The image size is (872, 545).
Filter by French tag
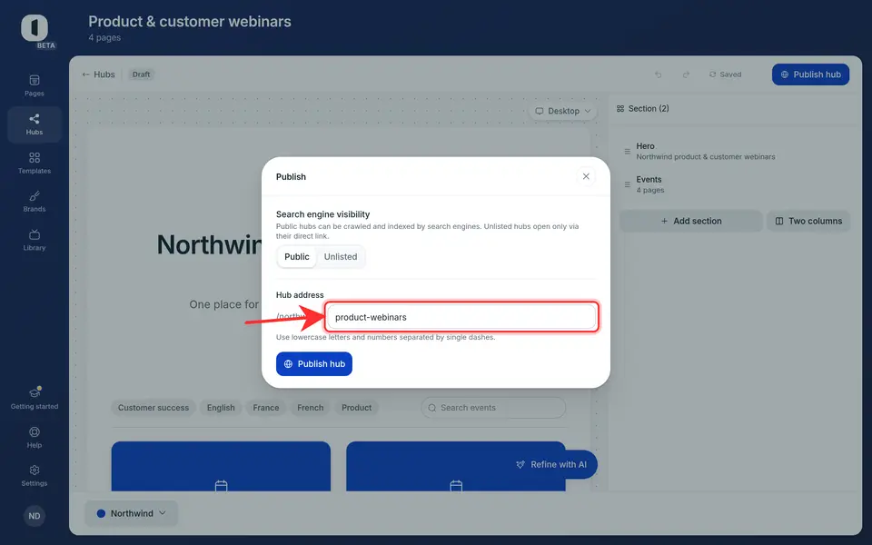[x=311, y=408]
